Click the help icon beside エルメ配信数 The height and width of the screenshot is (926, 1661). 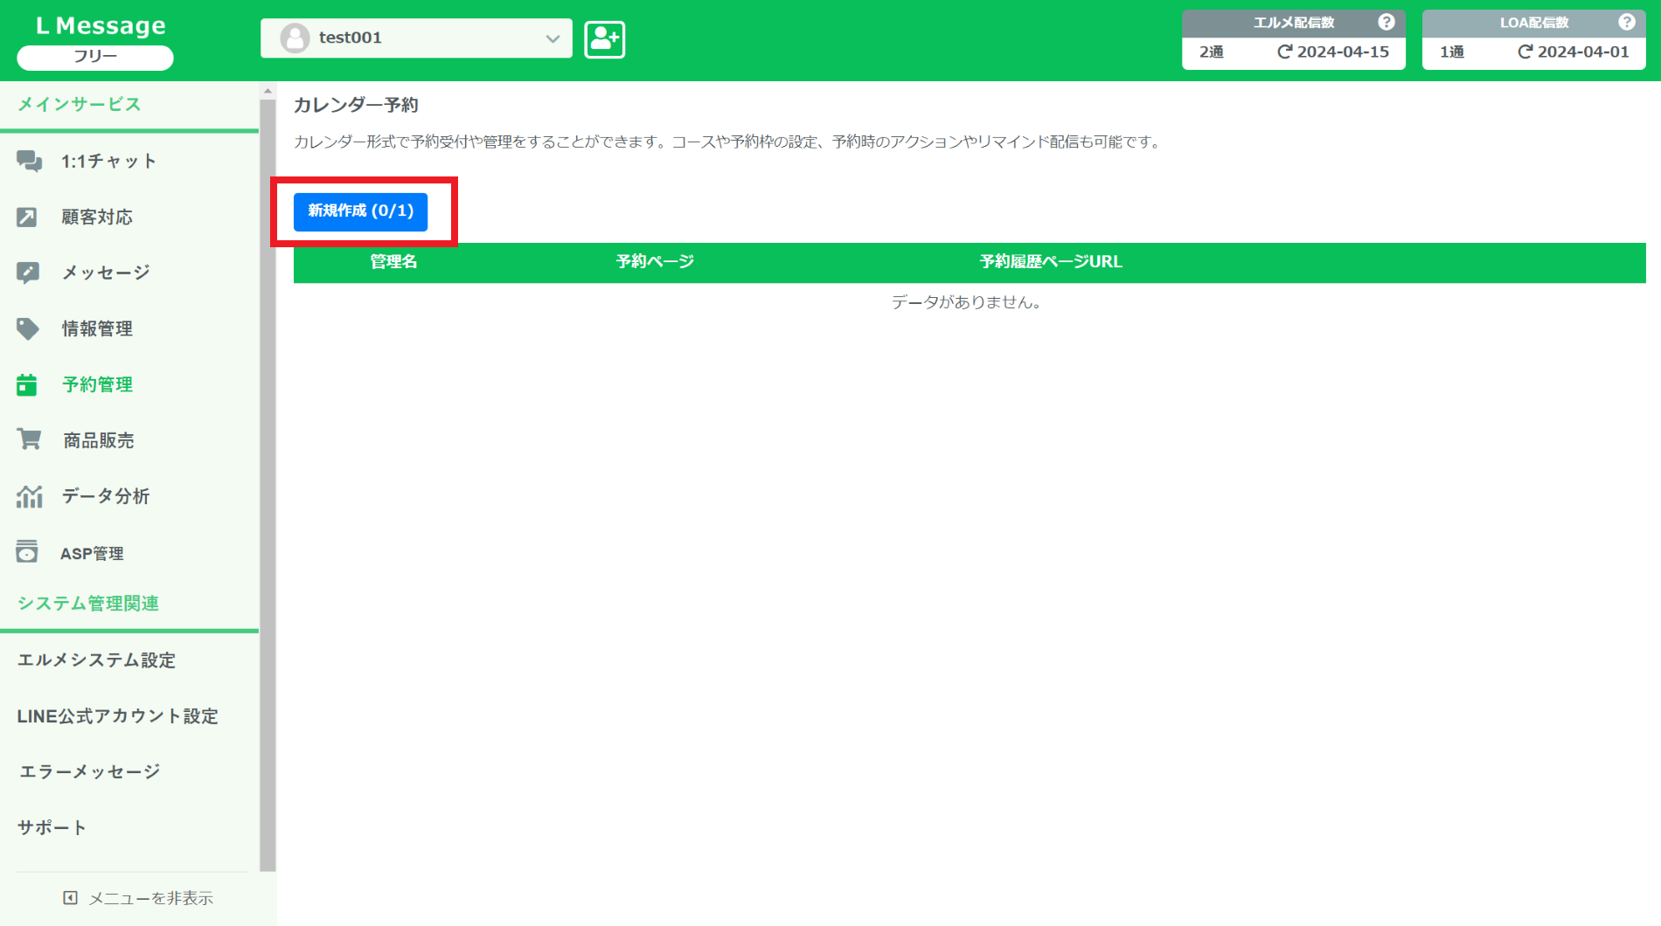pos(1386,22)
